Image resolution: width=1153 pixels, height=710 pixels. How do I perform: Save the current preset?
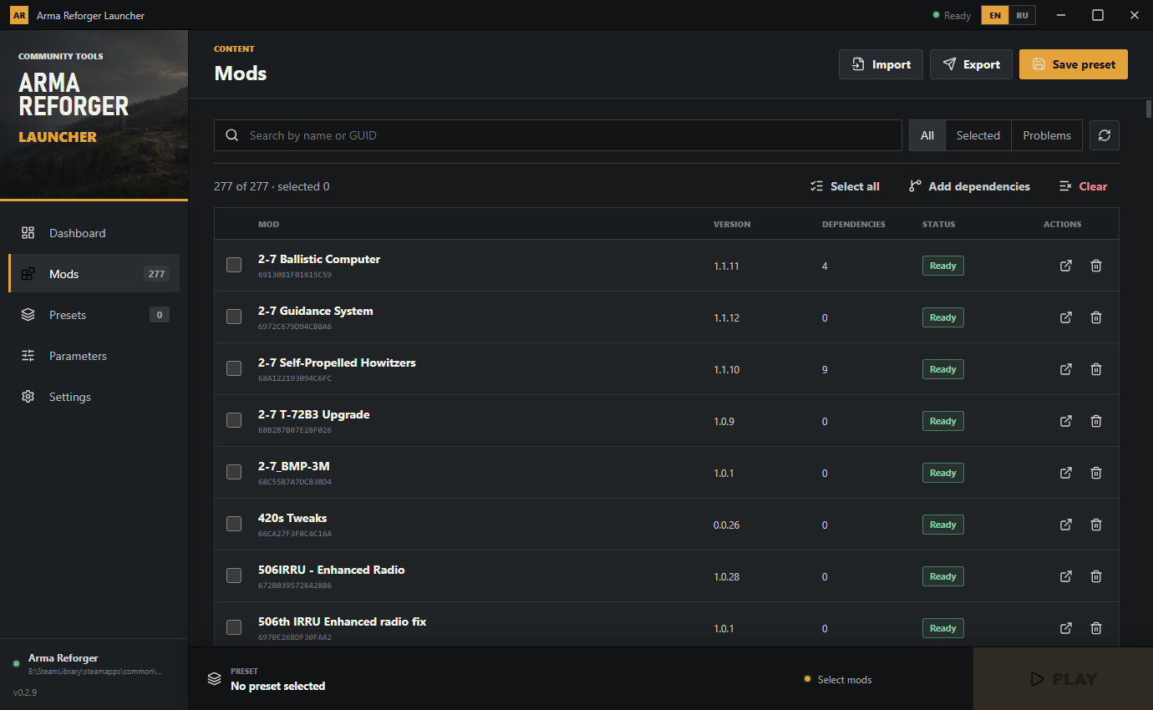[1074, 64]
